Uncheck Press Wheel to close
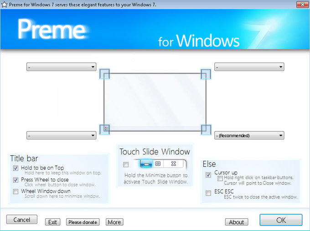The image size is (310, 231). [x=15, y=180]
